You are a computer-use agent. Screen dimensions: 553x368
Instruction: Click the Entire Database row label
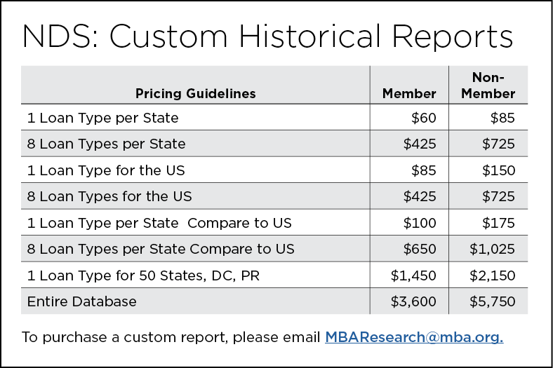point(82,301)
